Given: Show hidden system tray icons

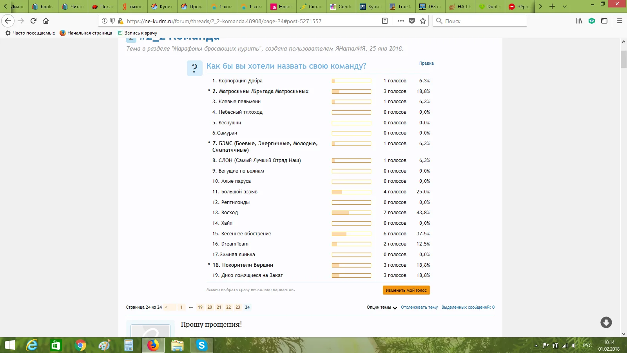Looking at the screenshot, I should pos(536,346).
